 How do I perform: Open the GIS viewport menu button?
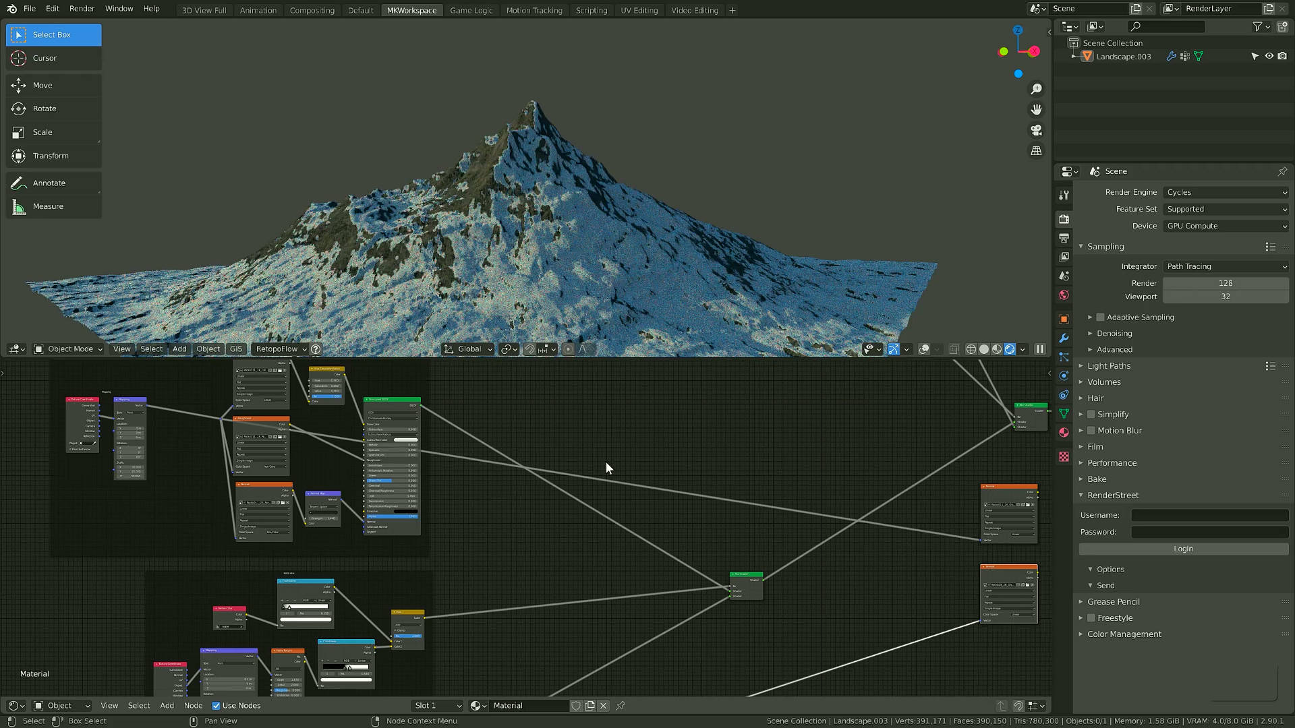(x=235, y=349)
